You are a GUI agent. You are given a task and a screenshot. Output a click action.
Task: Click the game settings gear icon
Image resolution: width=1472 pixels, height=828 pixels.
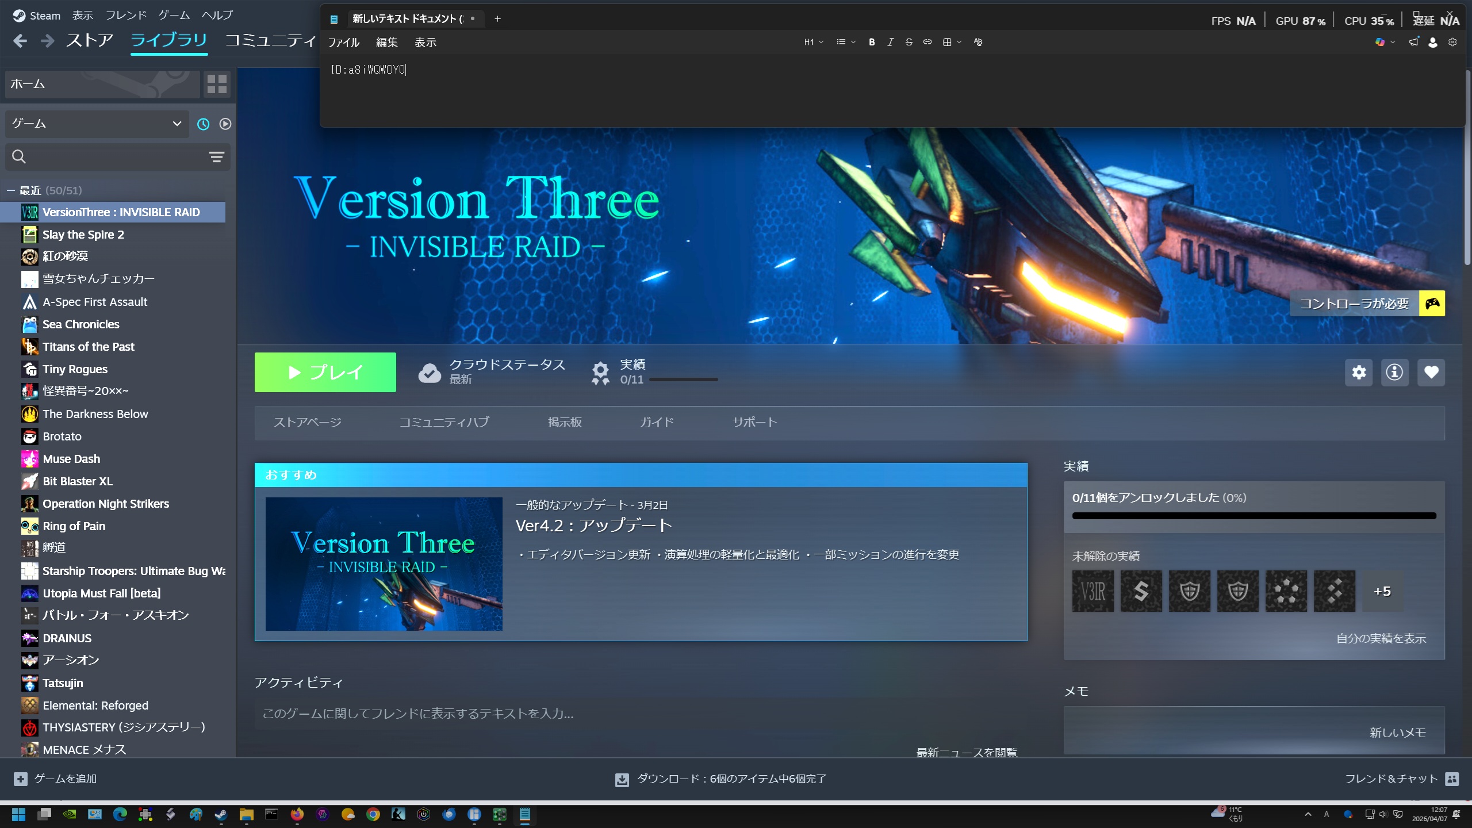(x=1359, y=373)
